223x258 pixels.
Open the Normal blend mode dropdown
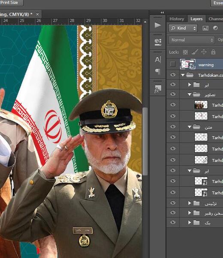[192, 40]
